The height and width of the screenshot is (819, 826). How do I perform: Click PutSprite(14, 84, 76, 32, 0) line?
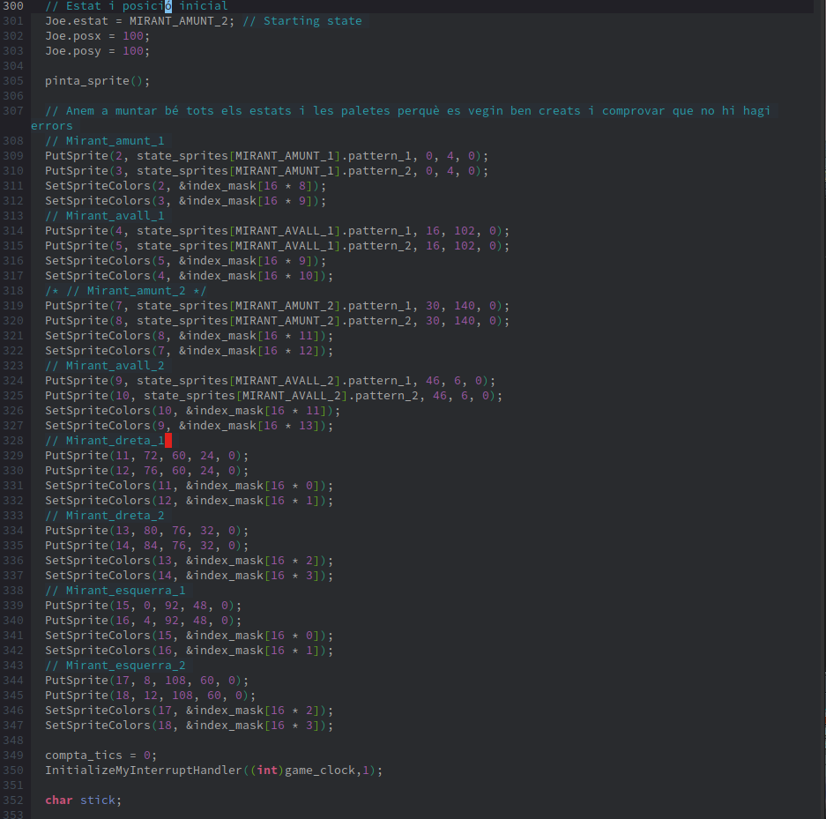(x=147, y=546)
